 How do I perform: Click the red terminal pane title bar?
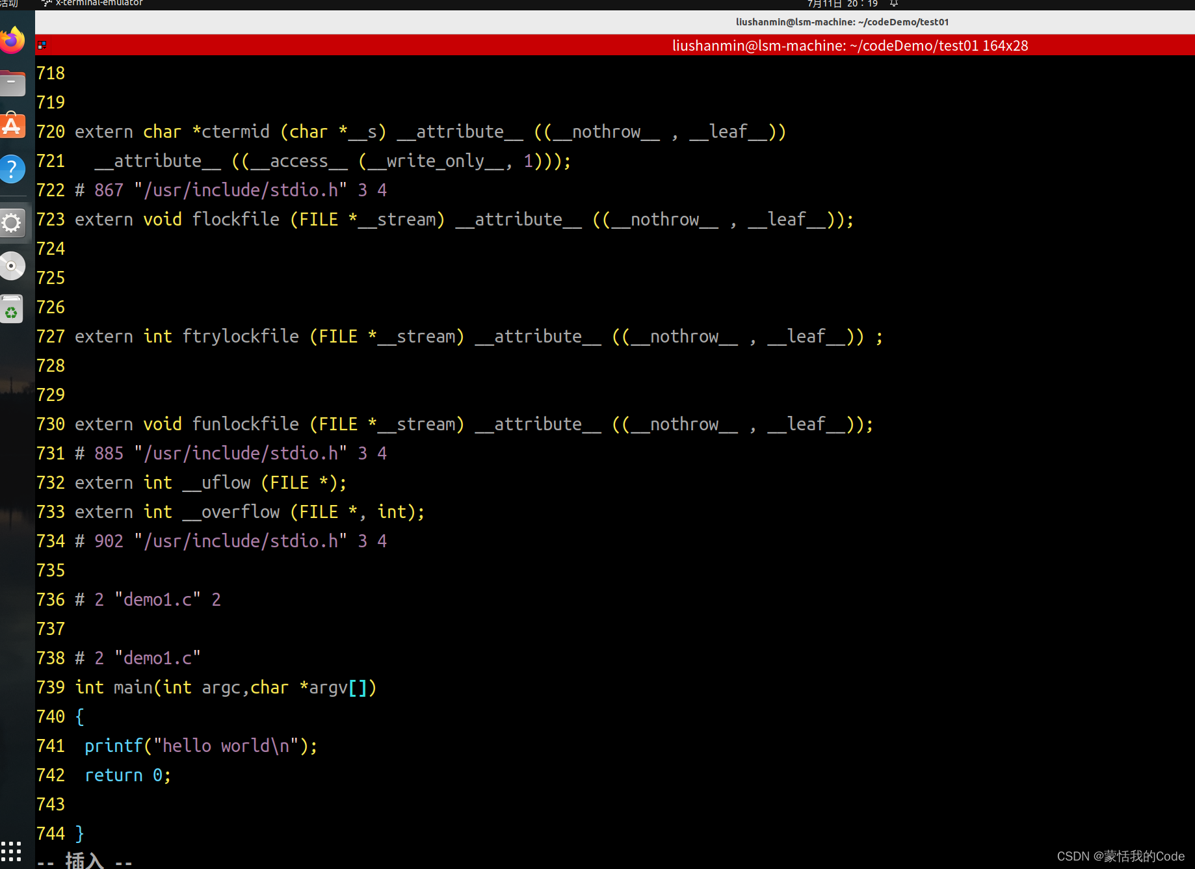[x=615, y=45]
